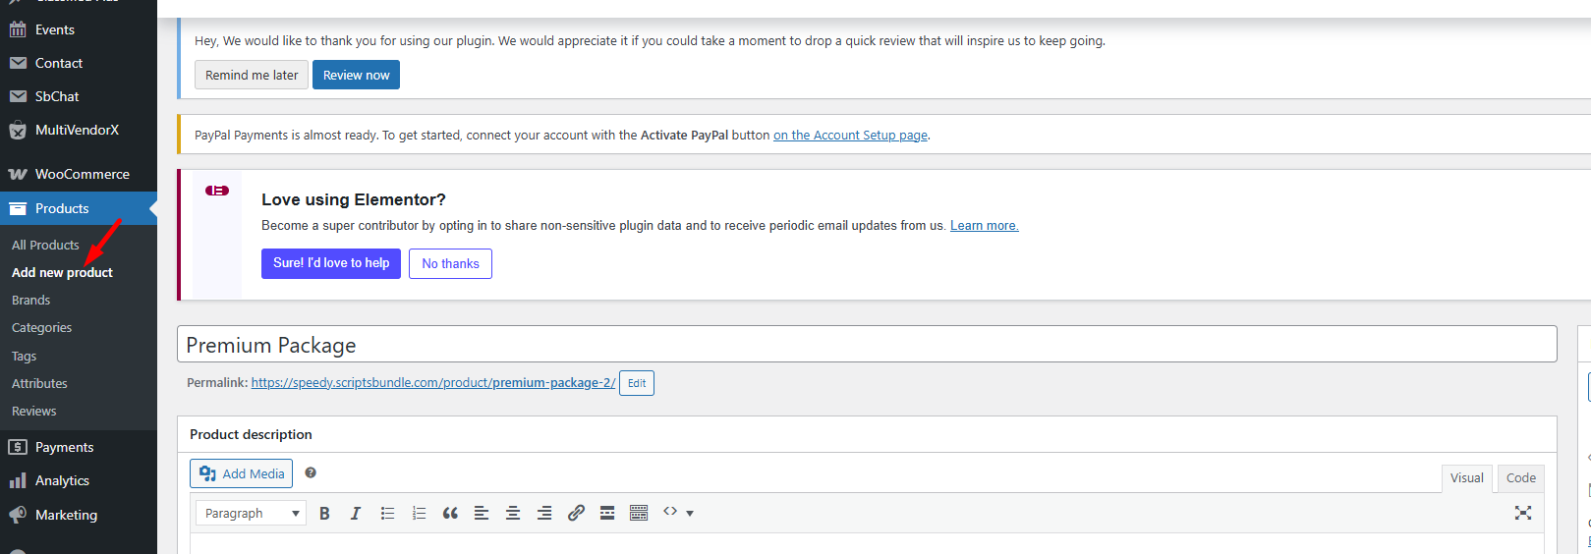Screen dimensions: 1591x554
Task: Align text center in editor
Action: tap(513, 513)
